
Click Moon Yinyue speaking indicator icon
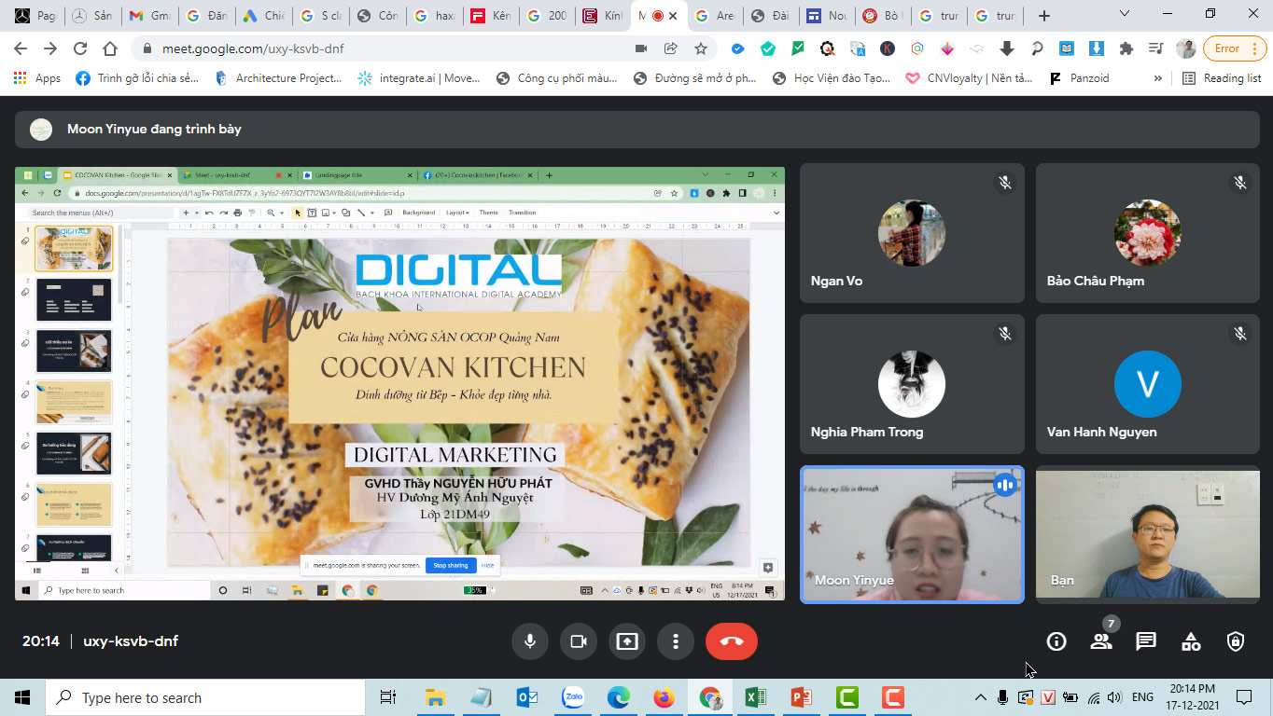[1004, 485]
